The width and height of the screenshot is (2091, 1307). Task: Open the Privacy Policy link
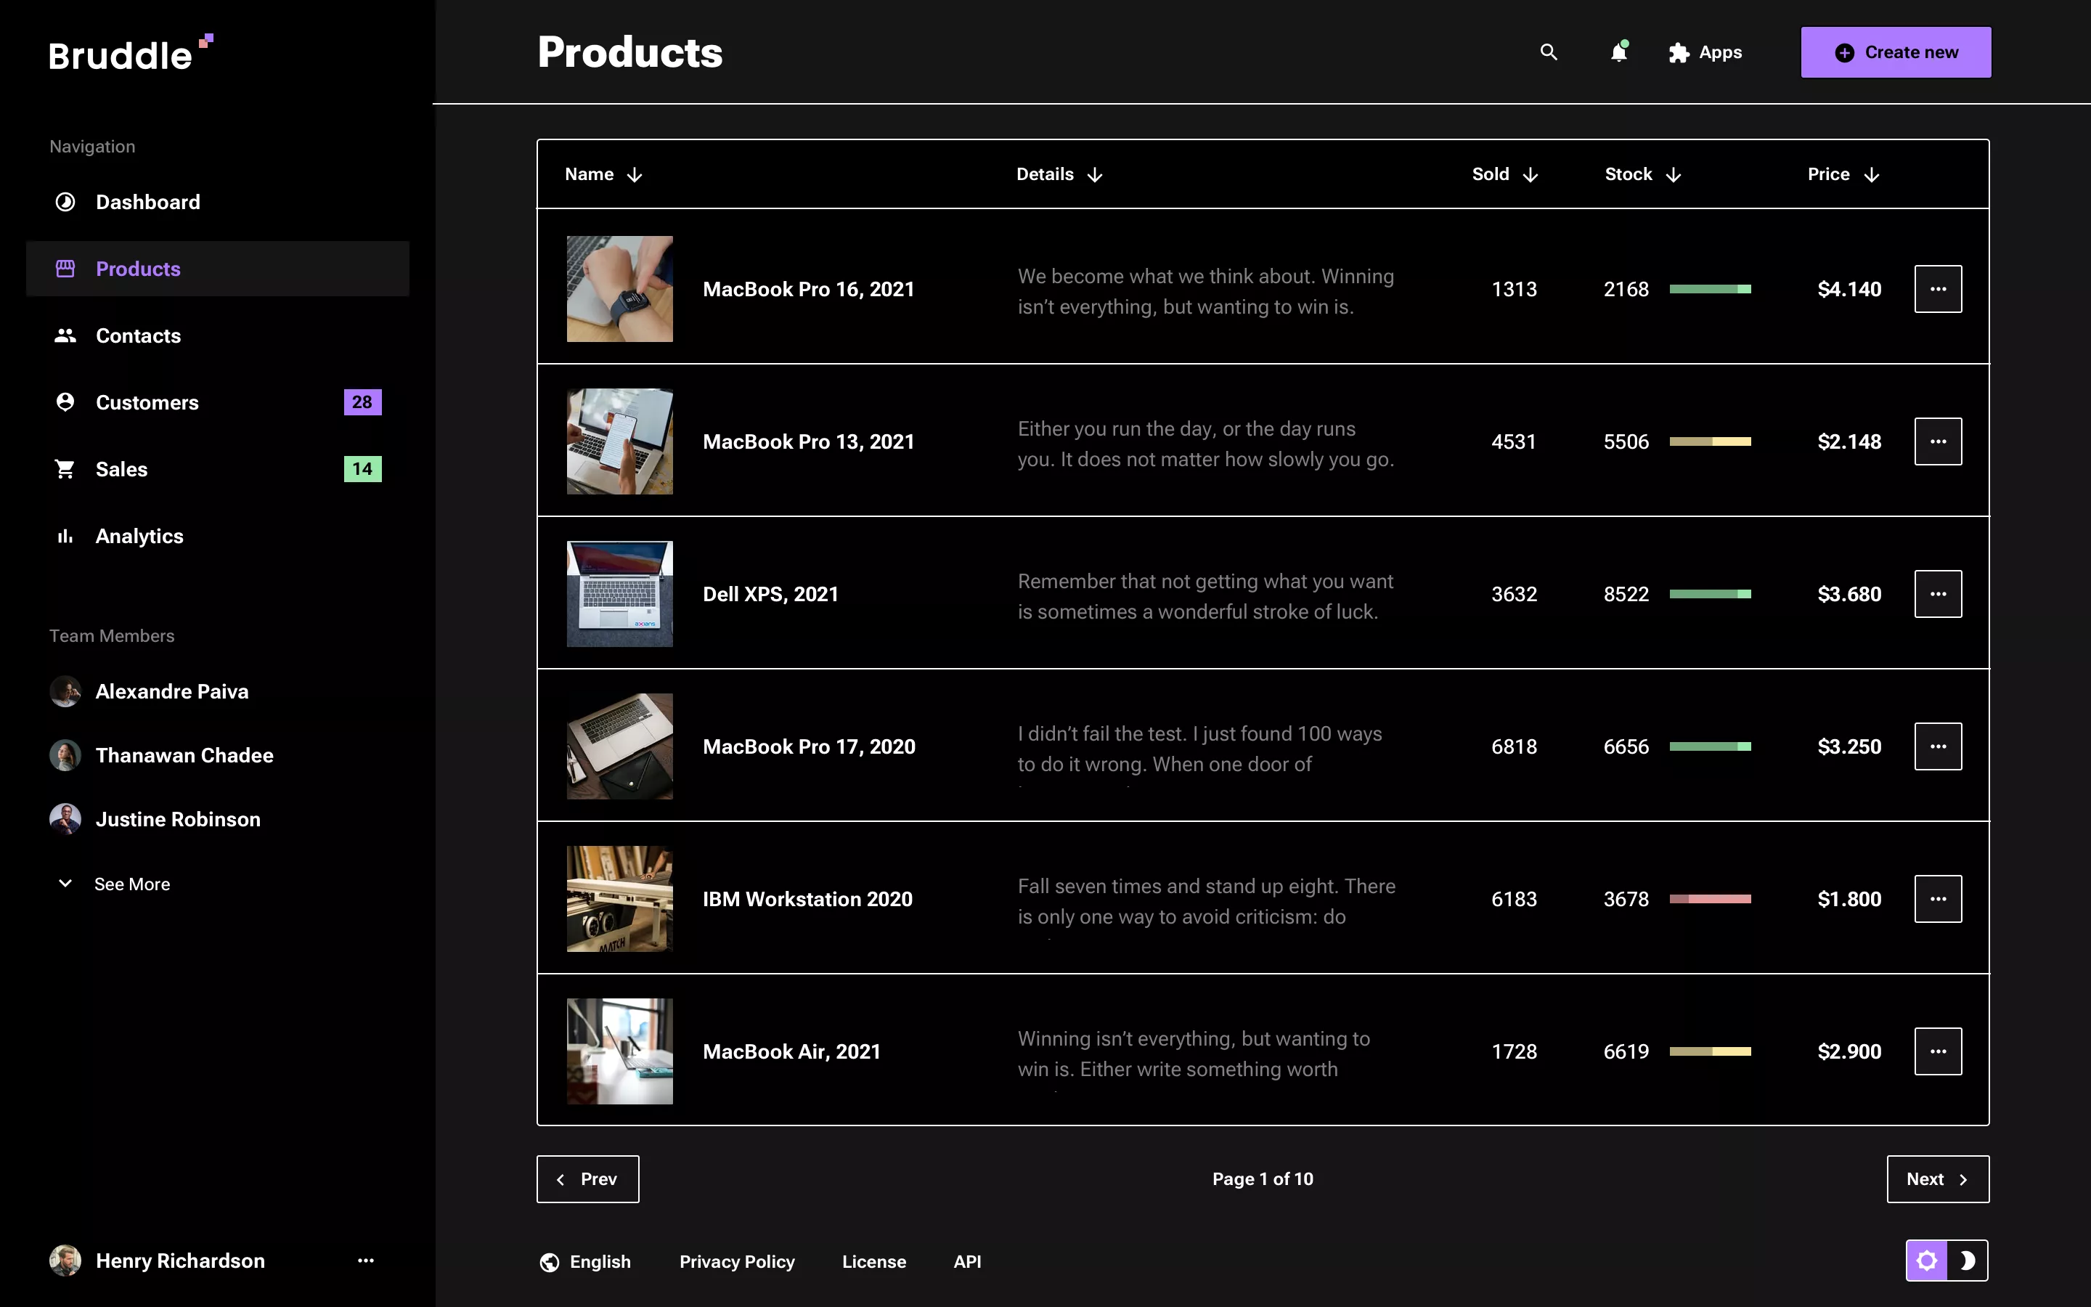(x=736, y=1261)
